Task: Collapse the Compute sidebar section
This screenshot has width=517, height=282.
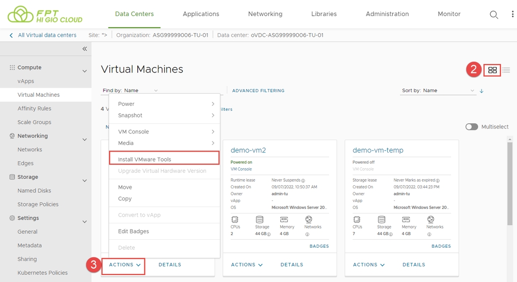Action: tap(84, 71)
